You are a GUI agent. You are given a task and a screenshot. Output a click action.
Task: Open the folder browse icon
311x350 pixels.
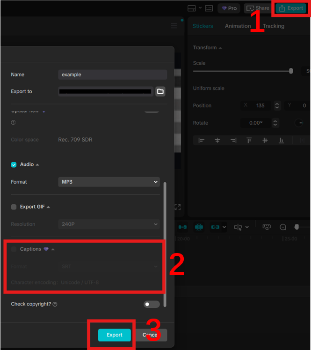pyautogui.click(x=160, y=91)
